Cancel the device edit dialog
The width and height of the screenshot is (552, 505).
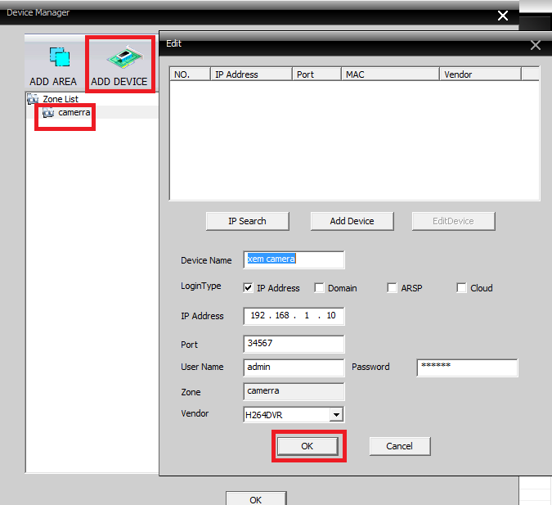(x=399, y=446)
